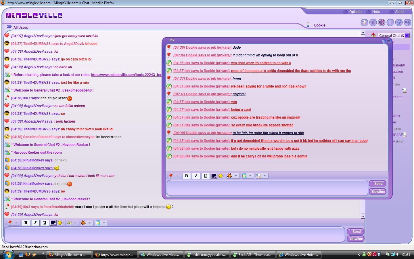This screenshot has width=414, height=259.
Task: Expand the custom emoticons dropdown arrow
Action: (75, 223)
